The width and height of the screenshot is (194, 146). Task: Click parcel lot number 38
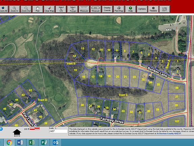[82, 105]
